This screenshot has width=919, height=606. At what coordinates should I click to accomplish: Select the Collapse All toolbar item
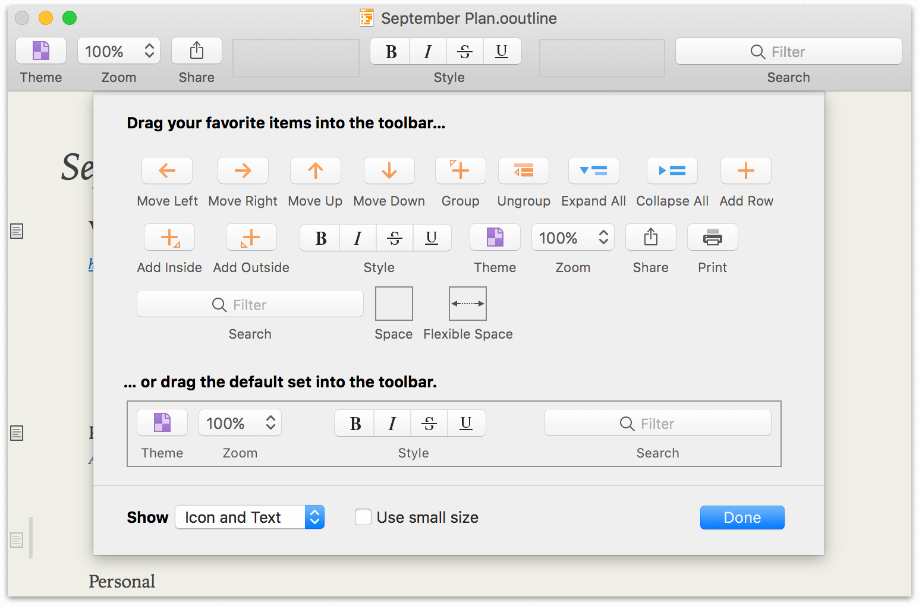[672, 171]
